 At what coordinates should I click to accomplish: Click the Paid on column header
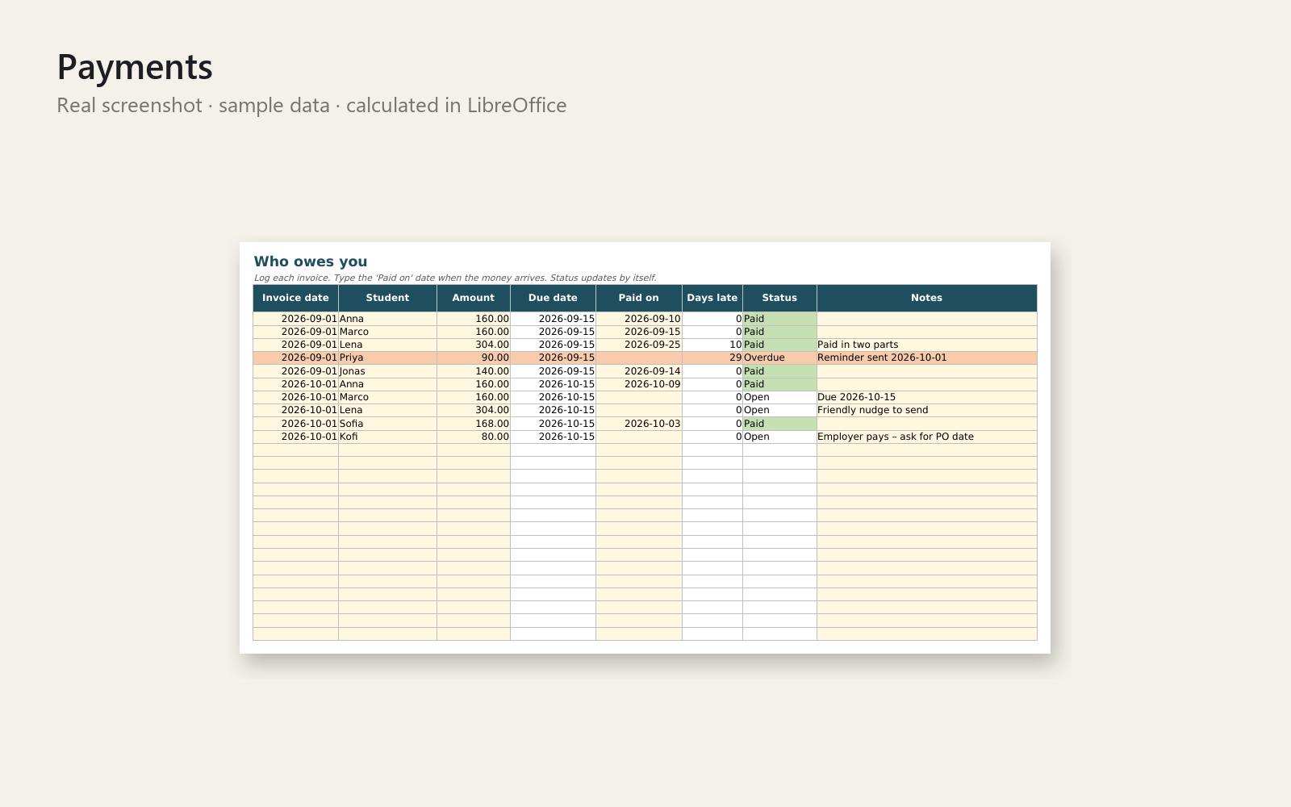click(639, 298)
